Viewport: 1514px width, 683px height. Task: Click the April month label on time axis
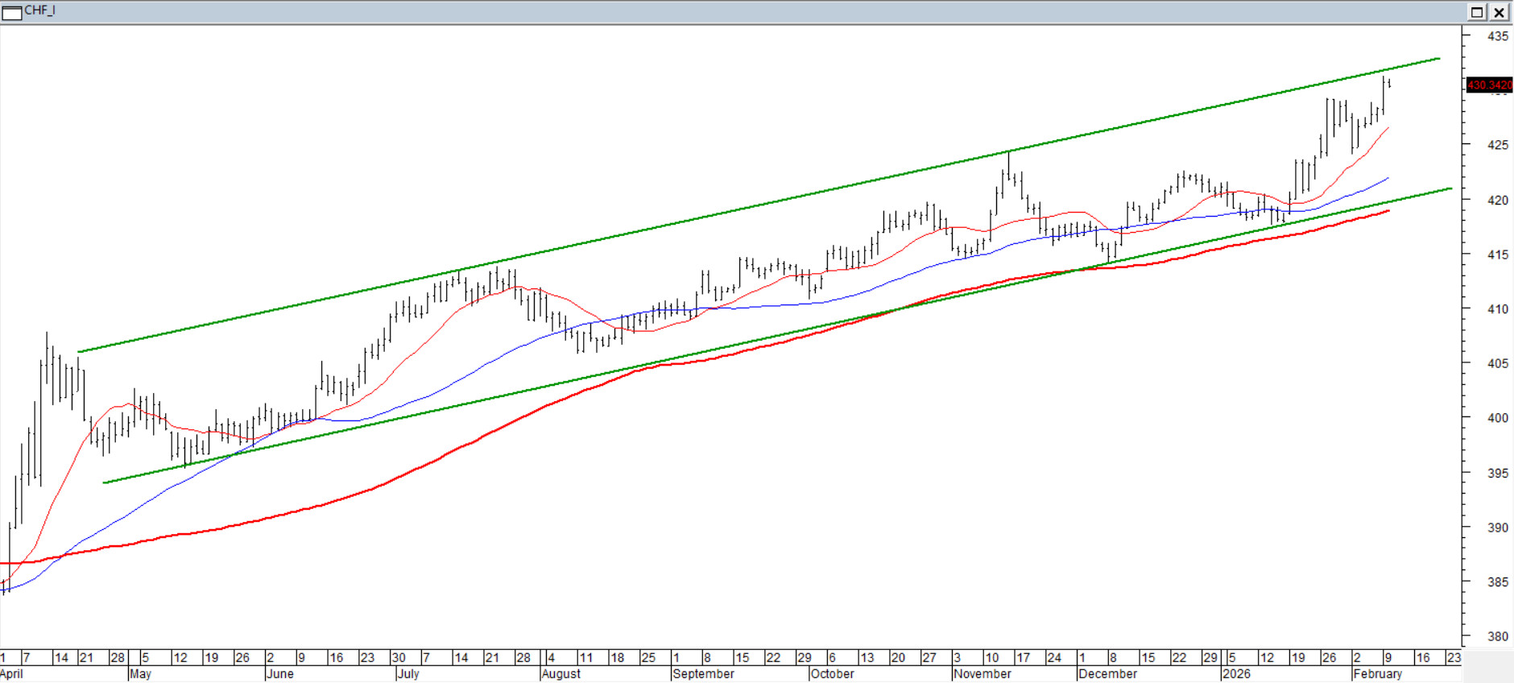point(12,674)
